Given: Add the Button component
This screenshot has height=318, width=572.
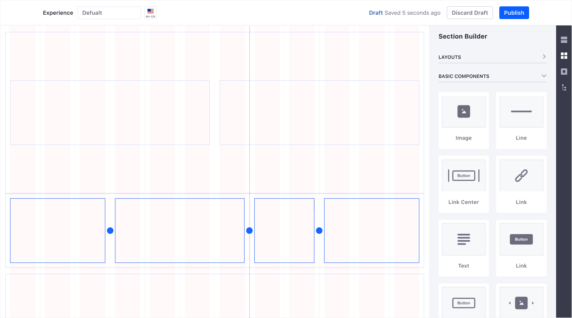Looking at the screenshot, I should (x=464, y=302).
